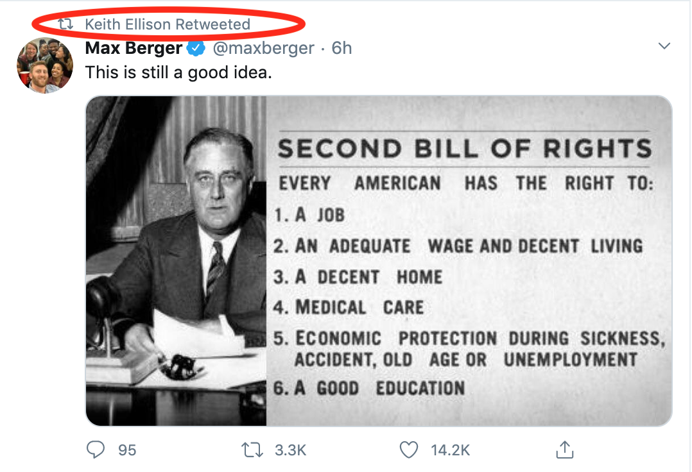Image resolution: width=692 pixels, height=472 pixels.
Task: Open Max Berger's profile picture
Action: [x=45, y=65]
